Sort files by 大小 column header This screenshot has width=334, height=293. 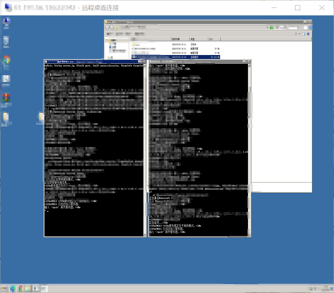[x=214, y=39]
